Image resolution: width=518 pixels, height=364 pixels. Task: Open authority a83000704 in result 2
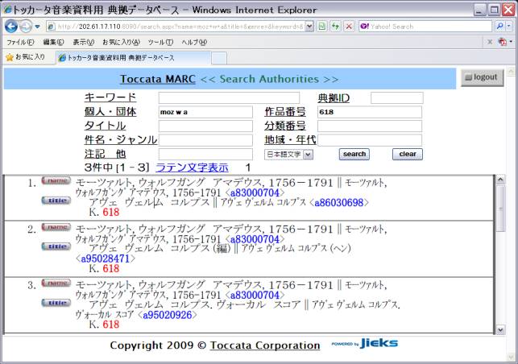click(255, 239)
